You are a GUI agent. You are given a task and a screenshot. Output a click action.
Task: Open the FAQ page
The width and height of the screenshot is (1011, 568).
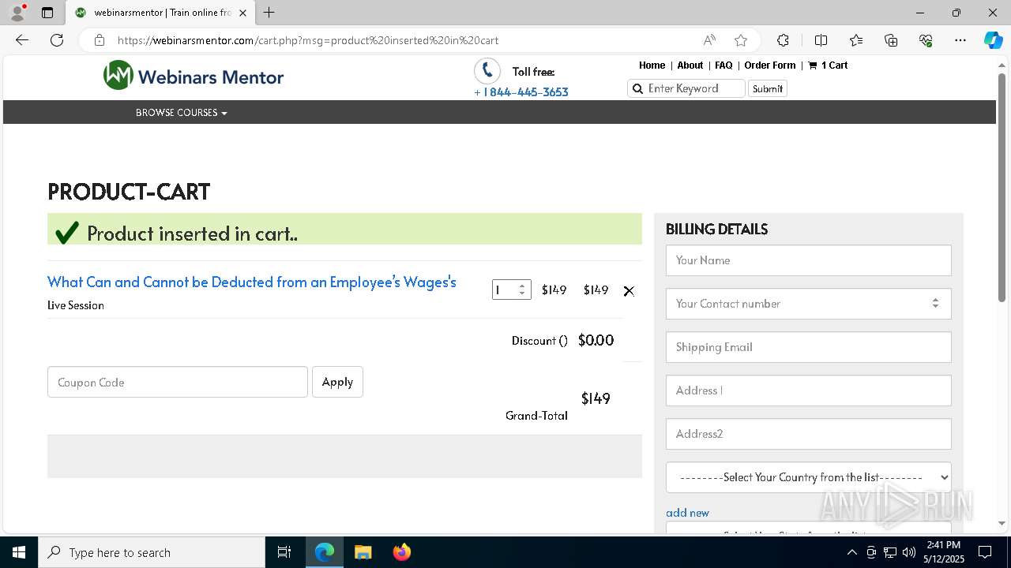(x=723, y=65)
